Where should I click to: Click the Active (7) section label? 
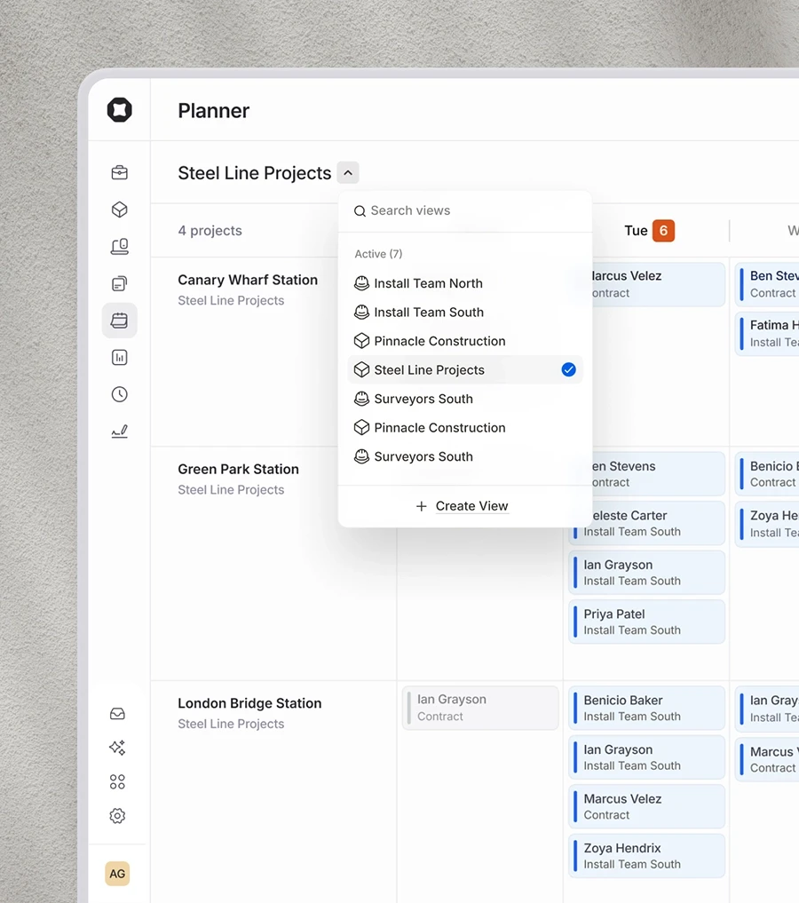click(378, 254)
